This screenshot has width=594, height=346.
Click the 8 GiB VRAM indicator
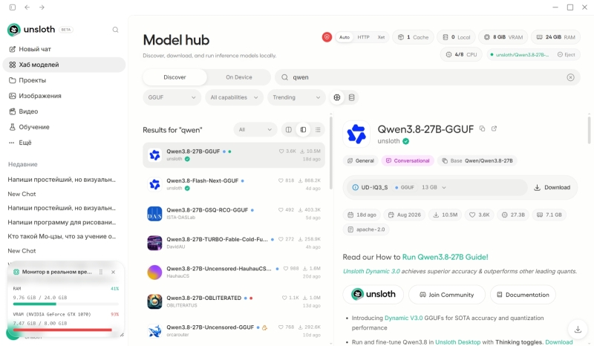(x=503, y=37)
